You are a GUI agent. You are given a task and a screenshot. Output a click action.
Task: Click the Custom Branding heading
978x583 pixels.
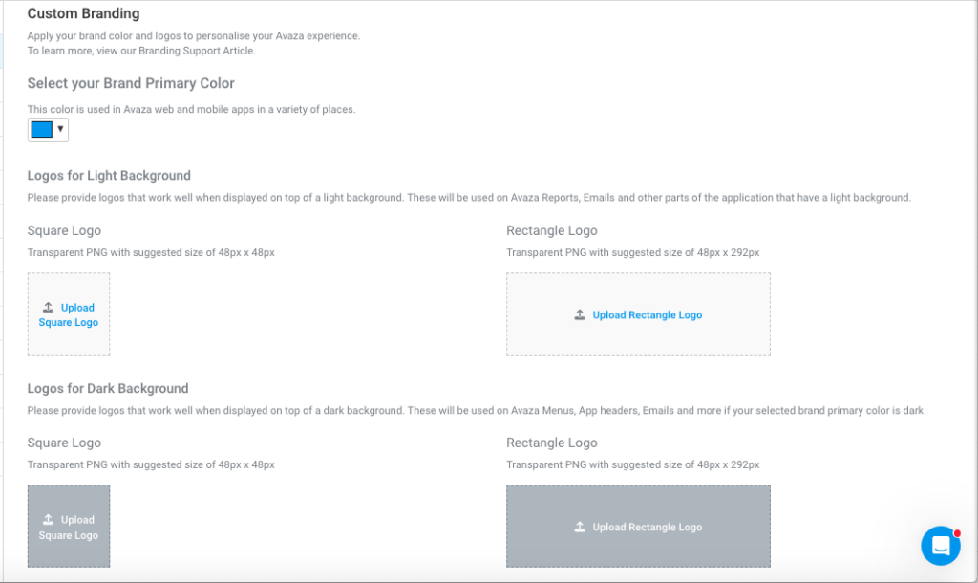pos(83,13)
